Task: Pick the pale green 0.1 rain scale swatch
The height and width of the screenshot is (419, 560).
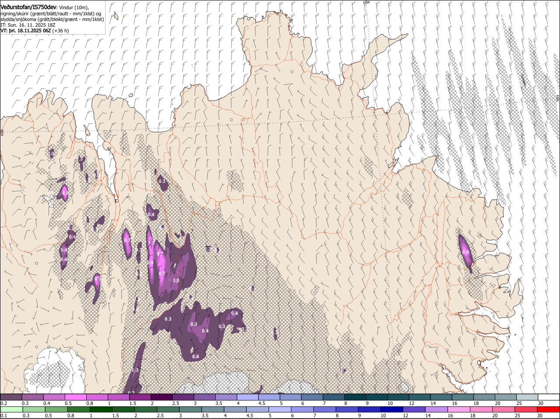Action: 11,409
